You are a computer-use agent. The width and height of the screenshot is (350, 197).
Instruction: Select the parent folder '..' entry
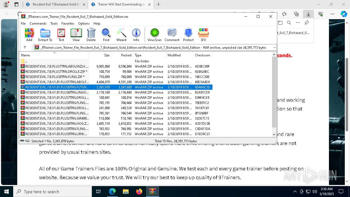(x=116, y=61)
